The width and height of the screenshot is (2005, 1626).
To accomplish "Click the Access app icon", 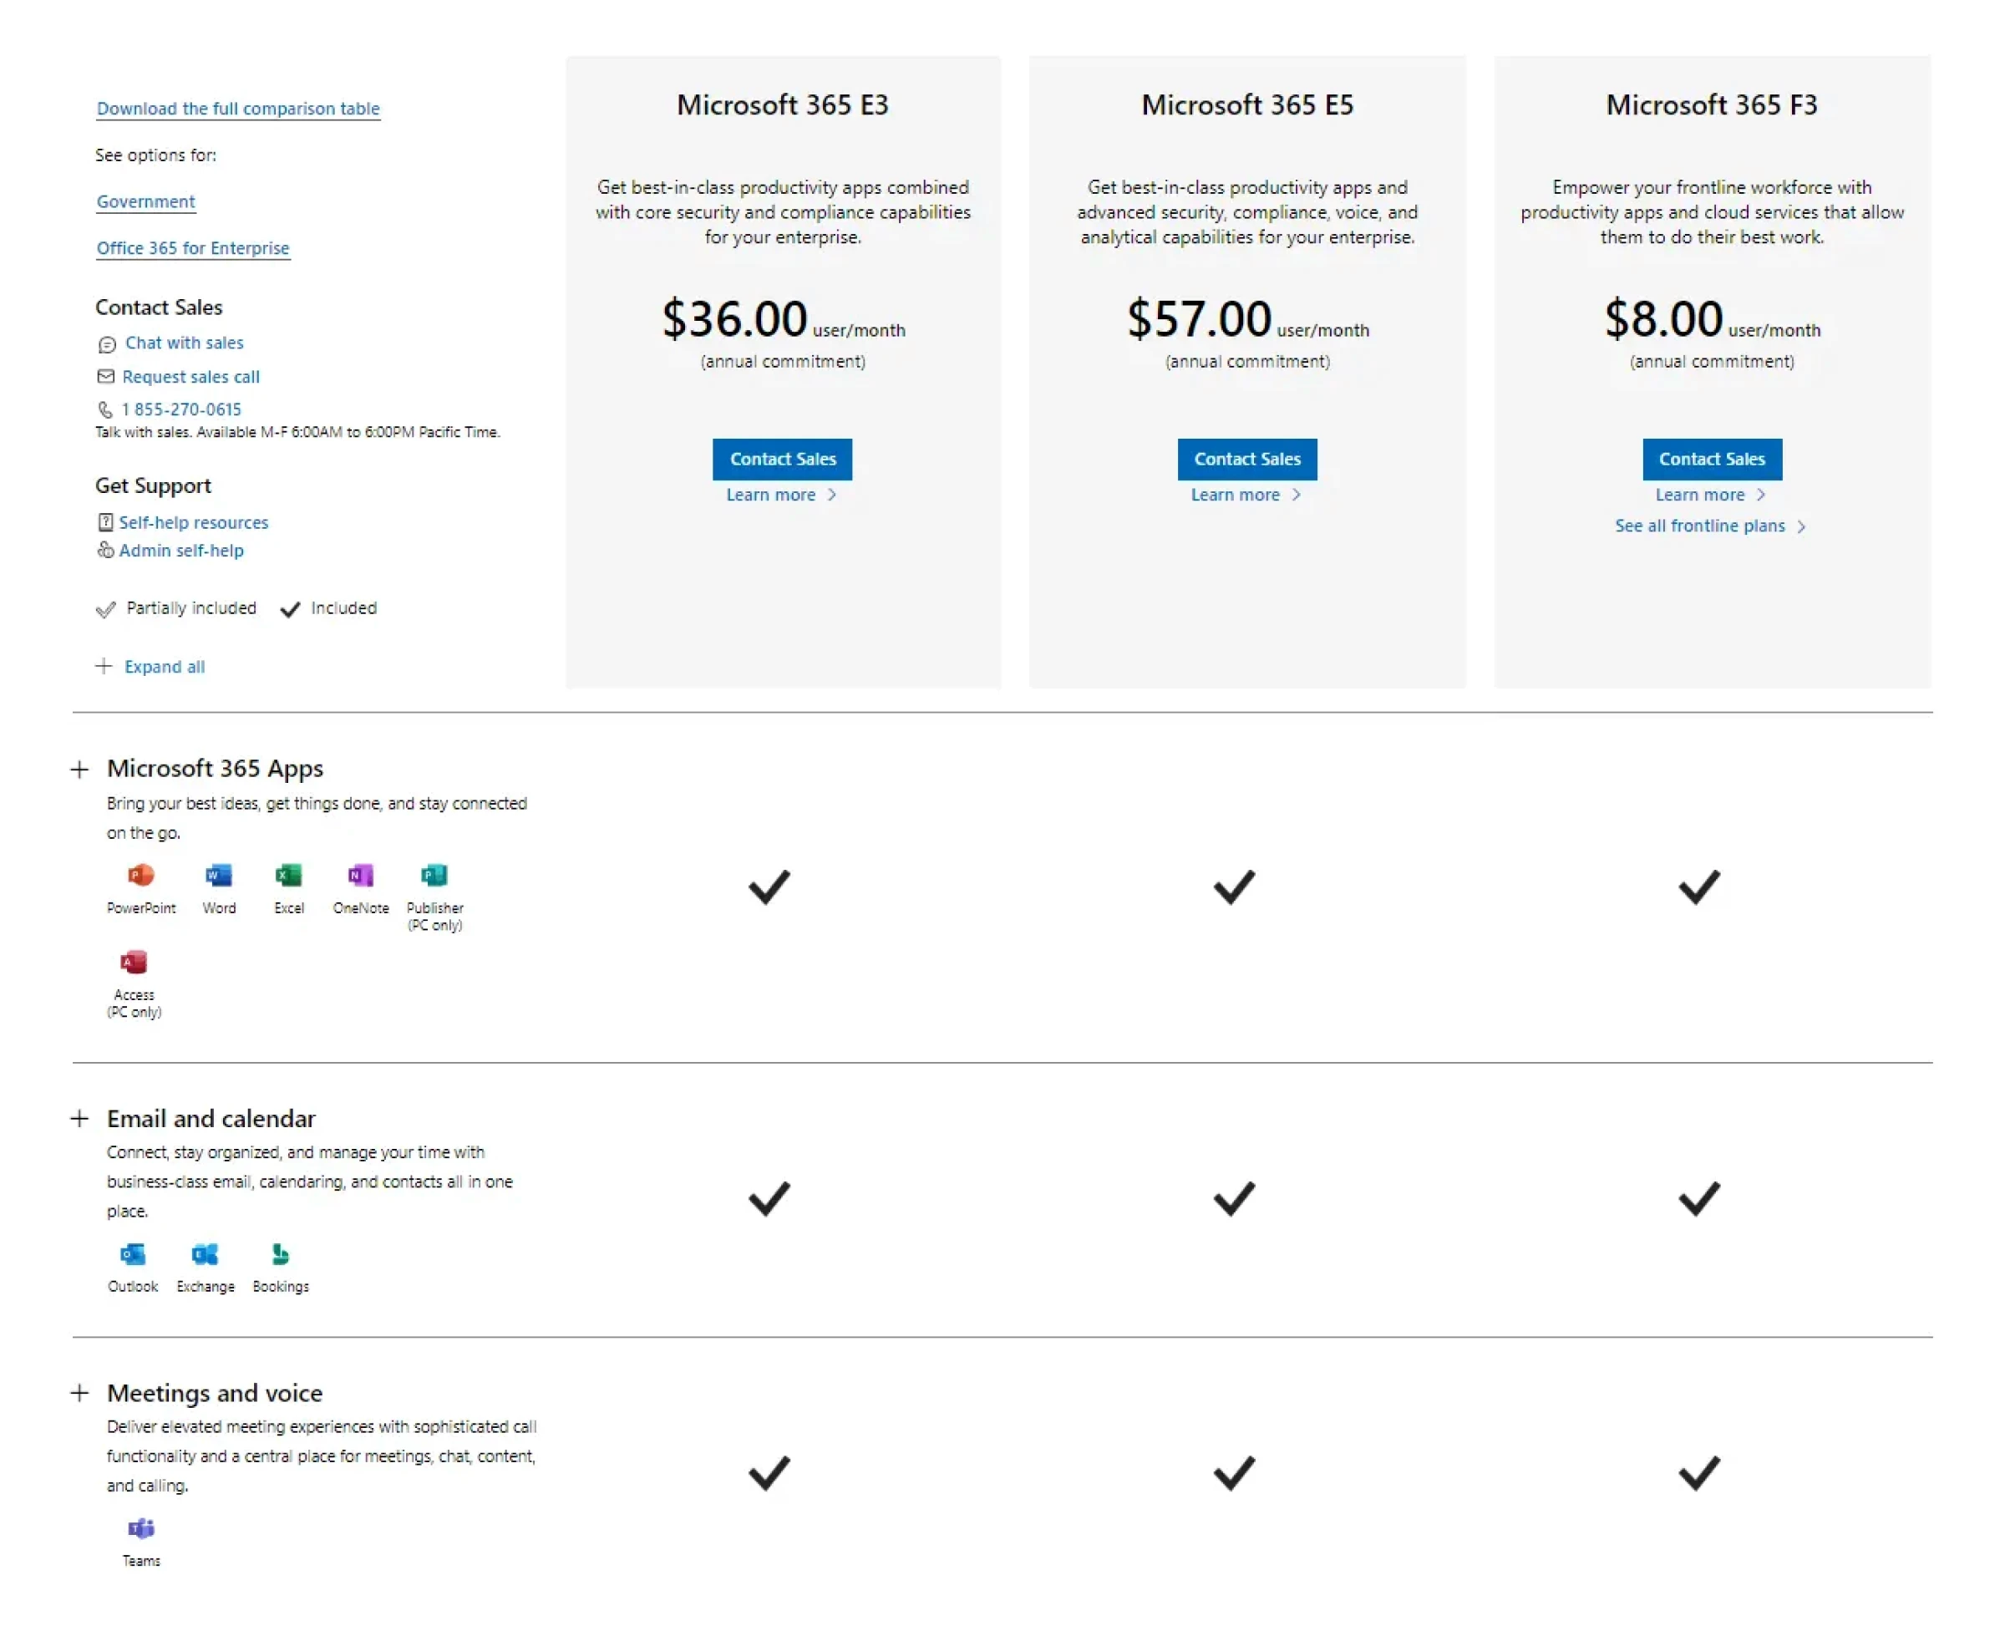I will pos(133,962).
